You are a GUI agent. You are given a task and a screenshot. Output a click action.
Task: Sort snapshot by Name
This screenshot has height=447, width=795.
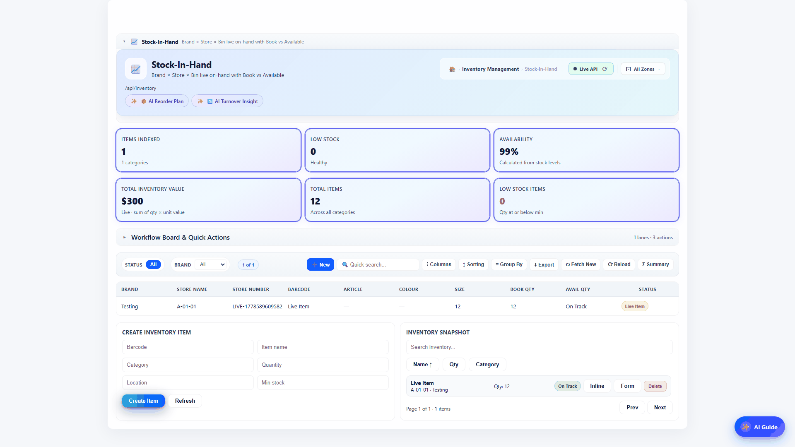[x=422, y=365]
